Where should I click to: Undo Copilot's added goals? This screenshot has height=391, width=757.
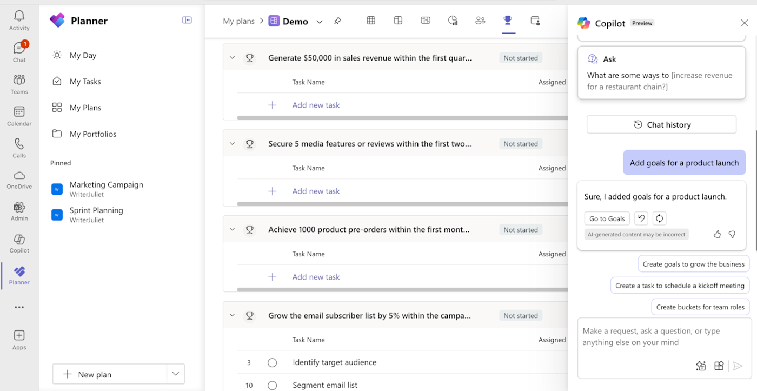point(641,218)
